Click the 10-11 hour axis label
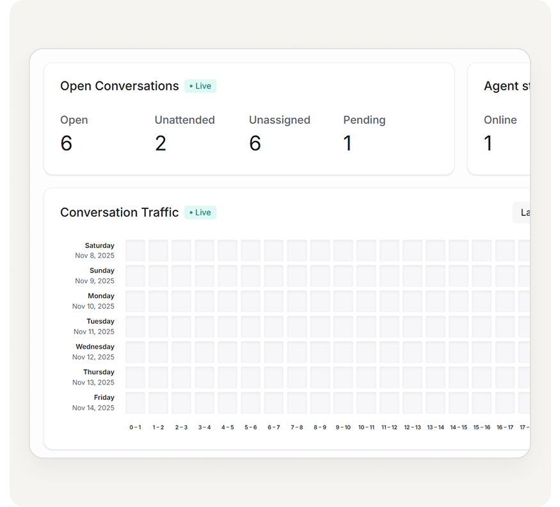The image size is (560, 507). pos(366,427)
